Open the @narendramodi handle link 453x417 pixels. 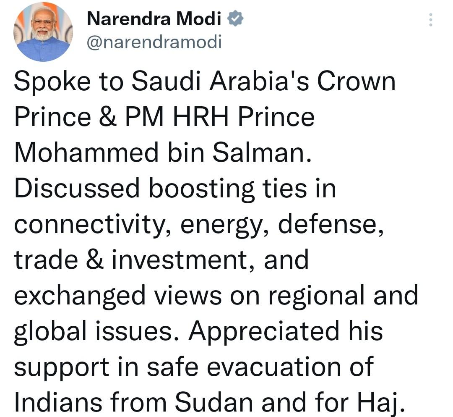click(x=154, y=42)
